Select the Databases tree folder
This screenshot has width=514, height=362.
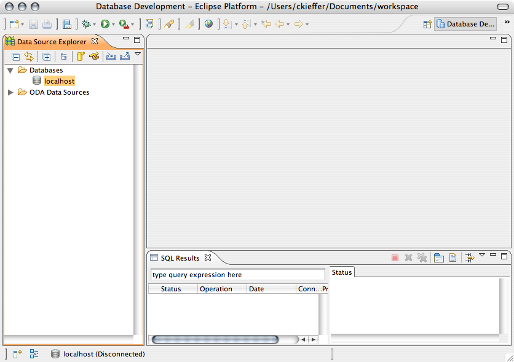click(x=46, y=70)
